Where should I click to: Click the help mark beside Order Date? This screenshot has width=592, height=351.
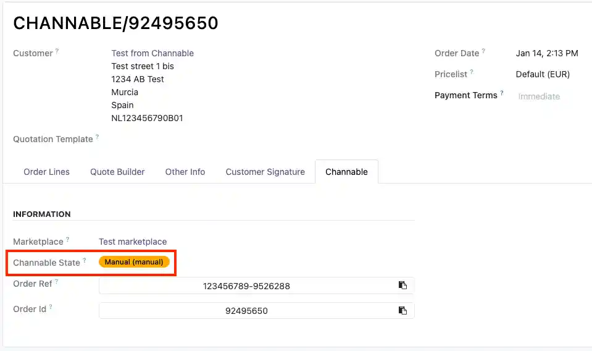tap(484, 51)
